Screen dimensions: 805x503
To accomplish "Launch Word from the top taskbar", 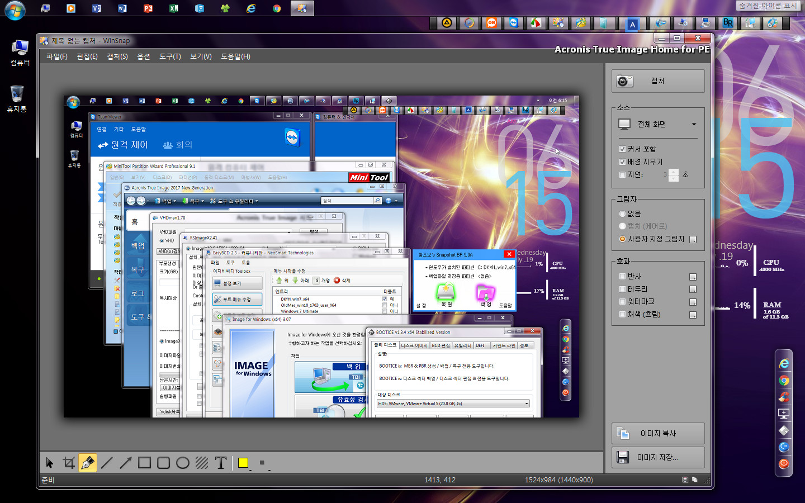I will [x=122, y=8].
